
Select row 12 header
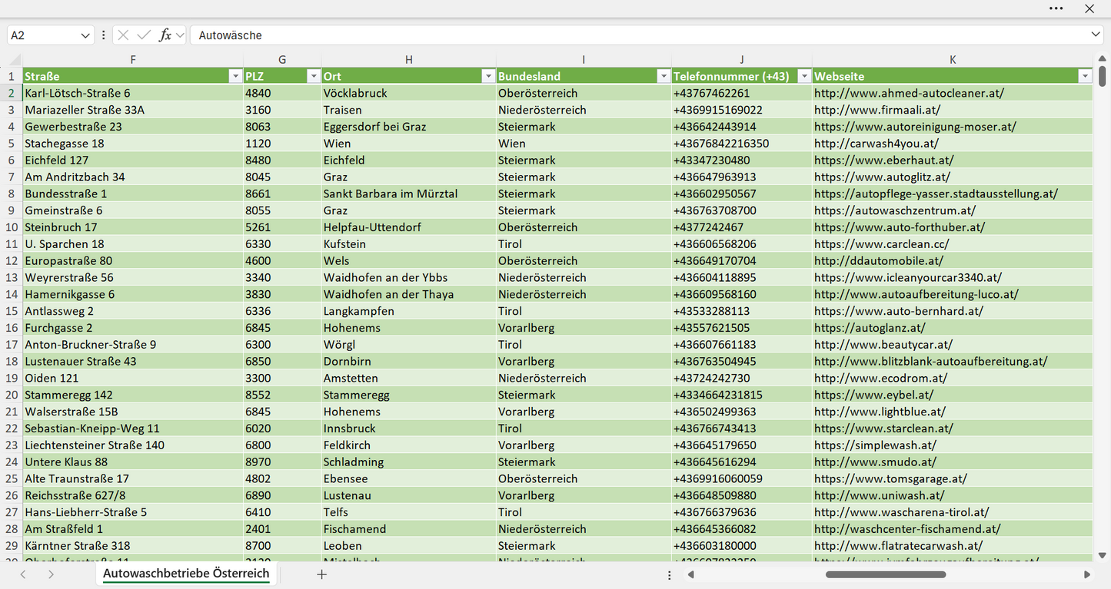[12, 261]
